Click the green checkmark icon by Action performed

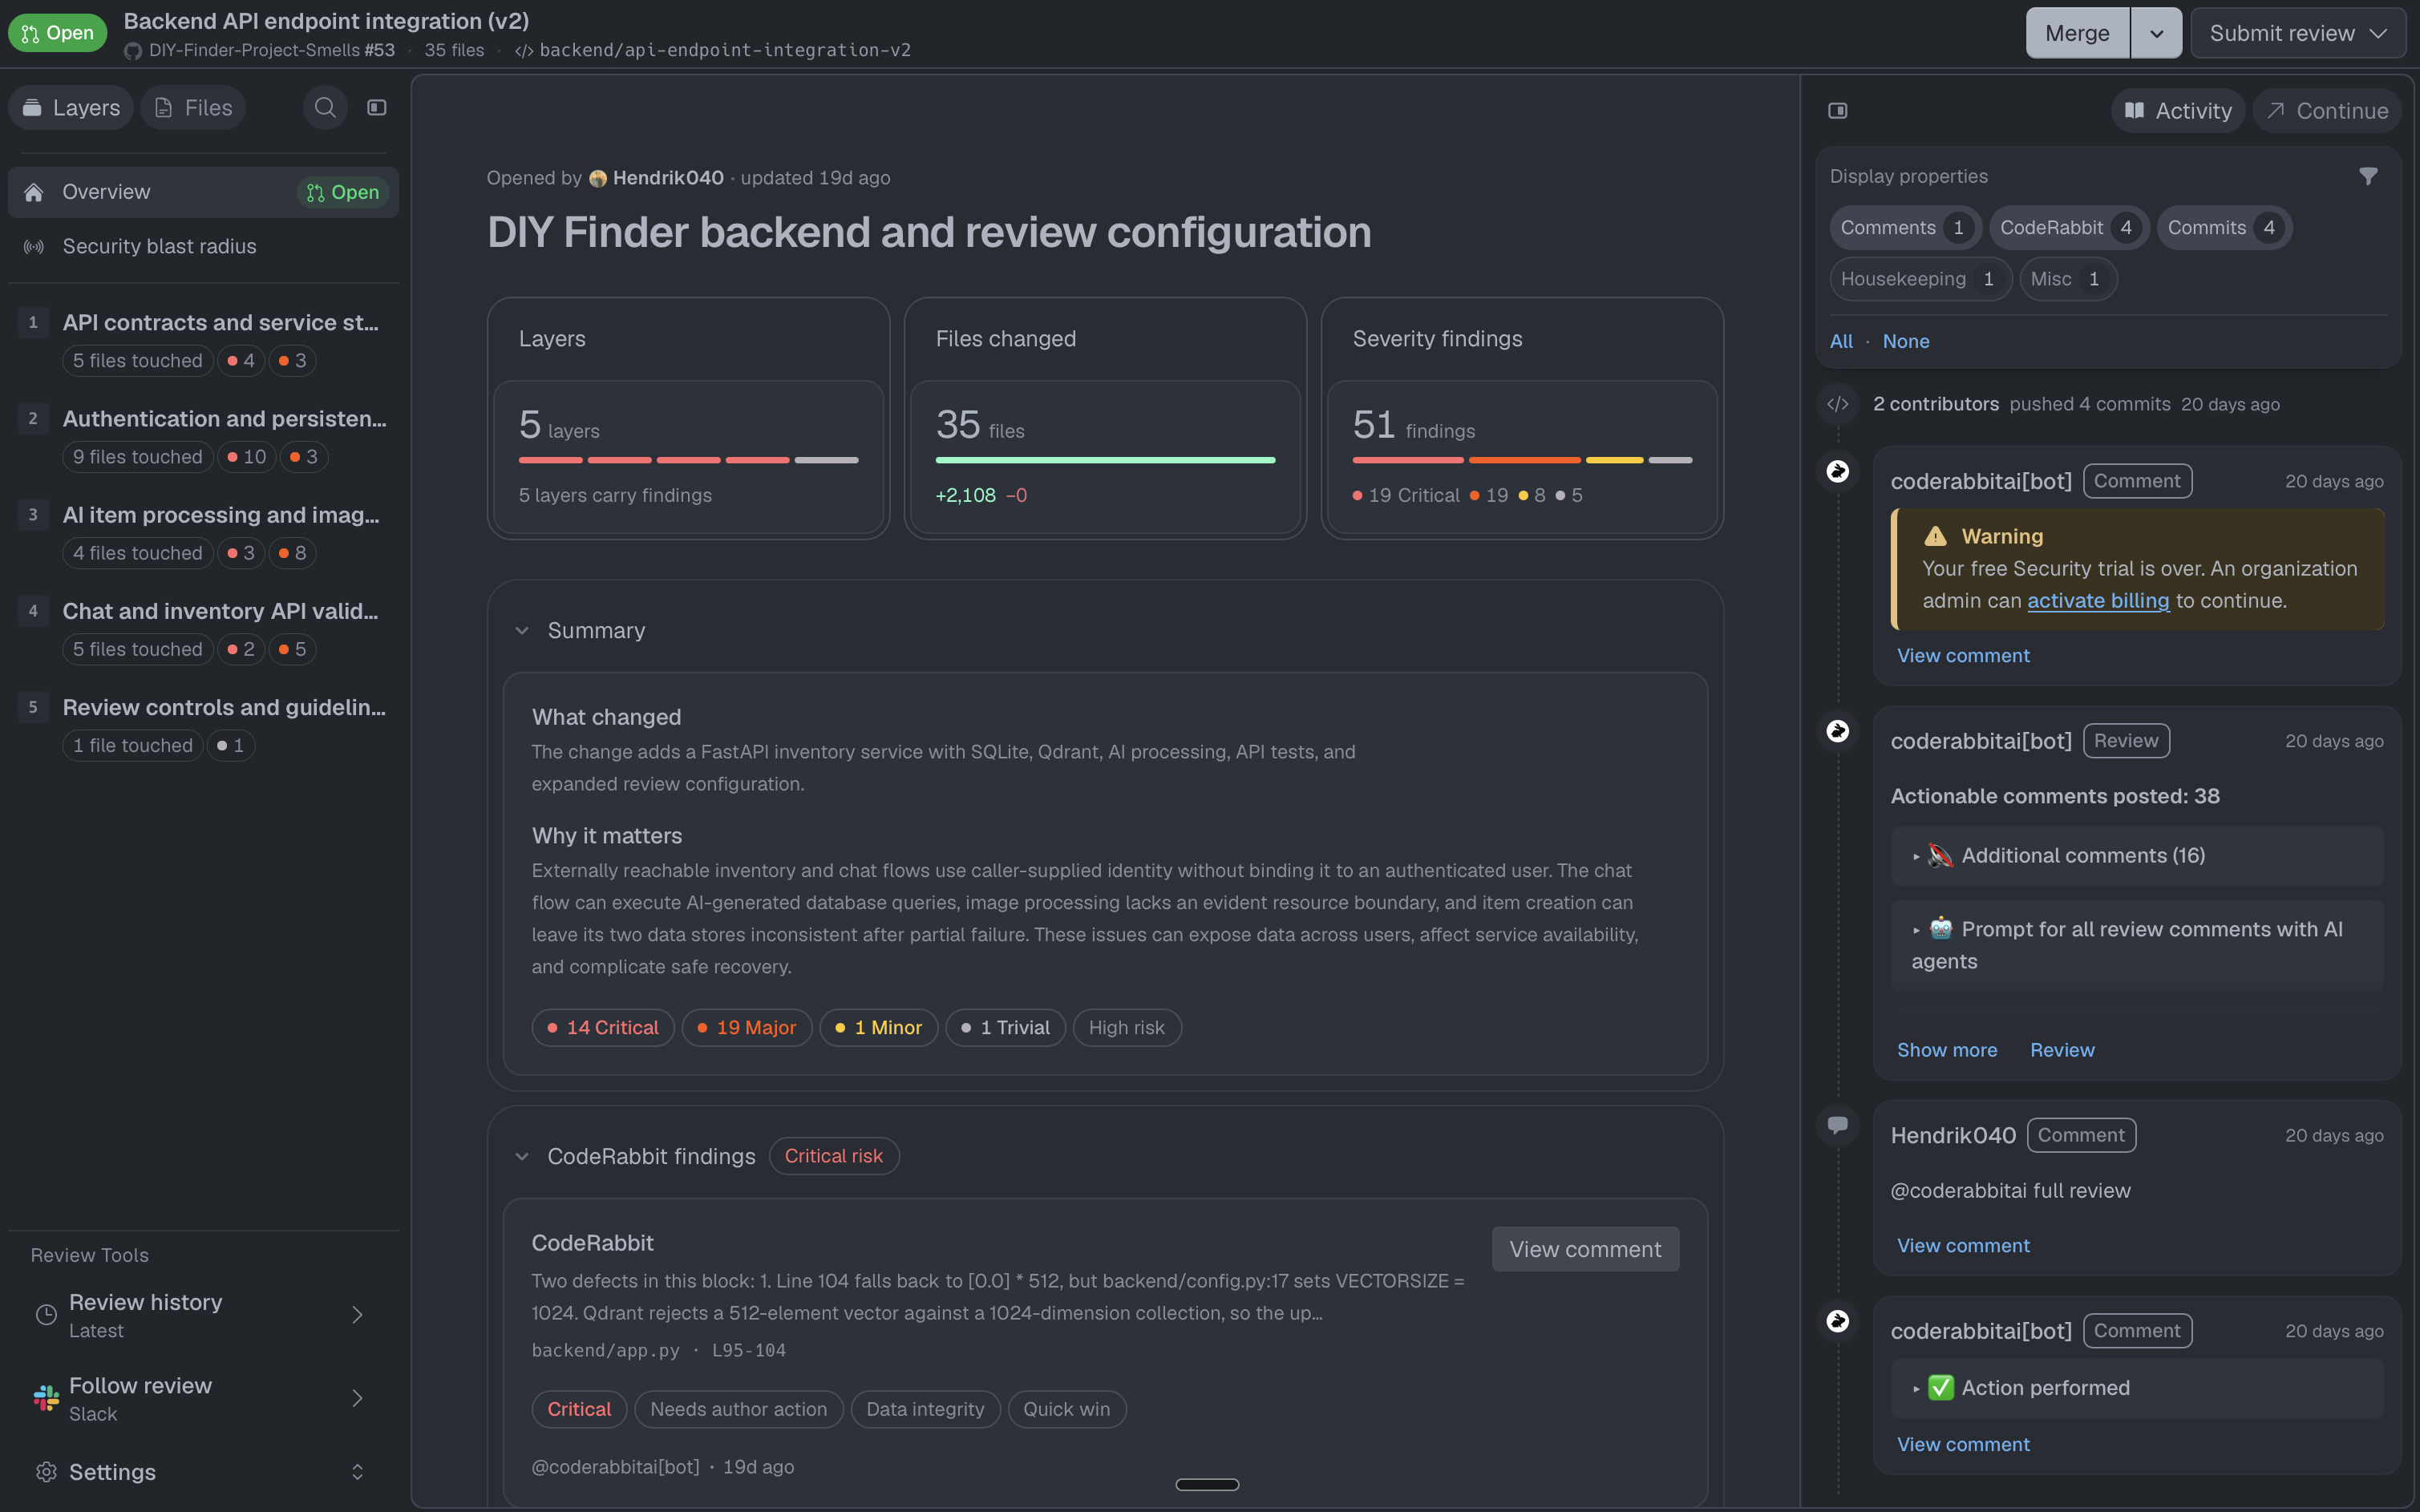point(1941,1387)
